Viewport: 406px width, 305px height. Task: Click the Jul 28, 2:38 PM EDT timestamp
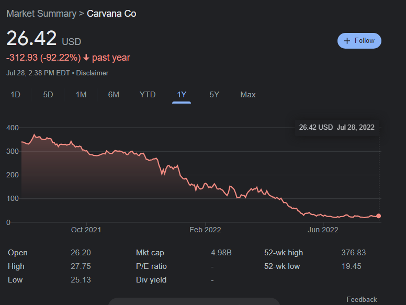(x=38, y=73)
